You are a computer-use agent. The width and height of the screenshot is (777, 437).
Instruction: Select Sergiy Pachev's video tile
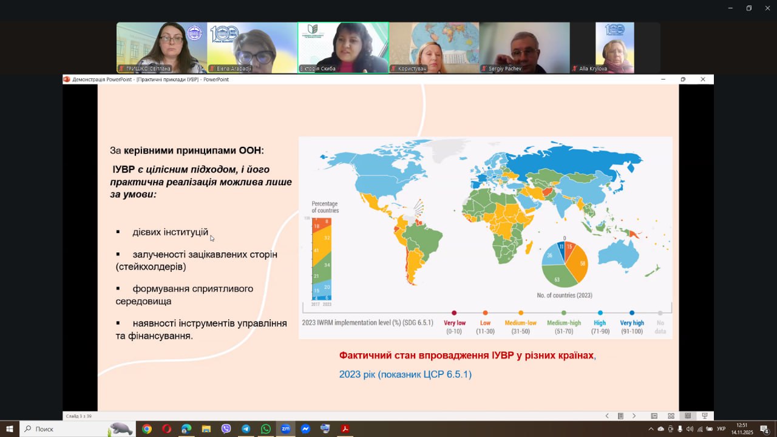pyautogui.click(x=524, y=48)
